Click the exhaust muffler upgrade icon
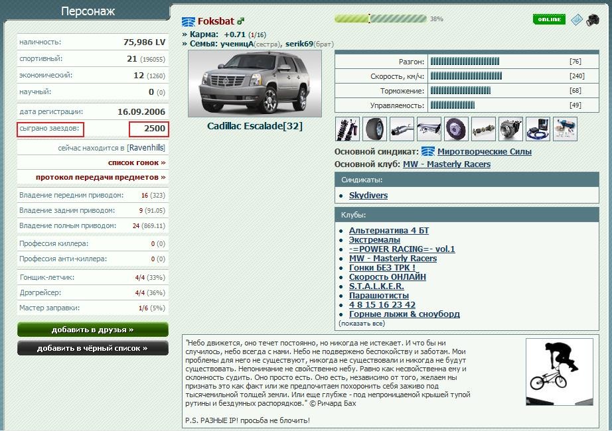 coord(402,129)
